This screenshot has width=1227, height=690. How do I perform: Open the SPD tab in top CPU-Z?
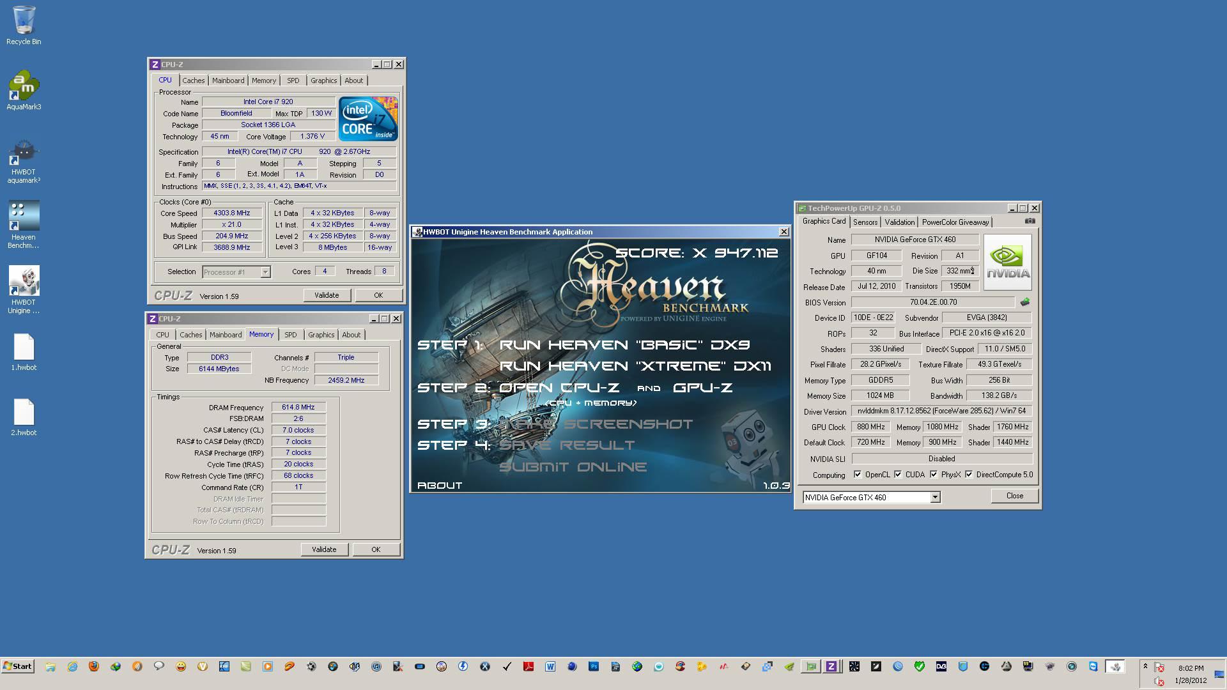click(x=293, y=80)
